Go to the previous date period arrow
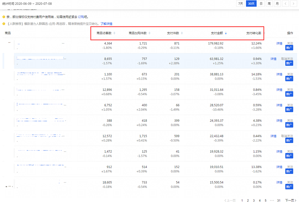The image size is (299, 202). (286, 4)
